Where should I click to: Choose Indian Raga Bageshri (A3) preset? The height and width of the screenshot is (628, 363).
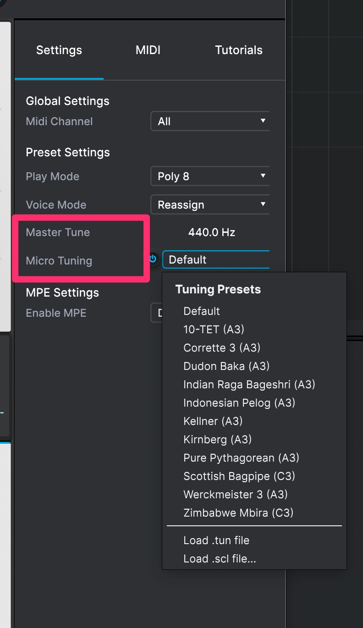[x=249, y=385]
